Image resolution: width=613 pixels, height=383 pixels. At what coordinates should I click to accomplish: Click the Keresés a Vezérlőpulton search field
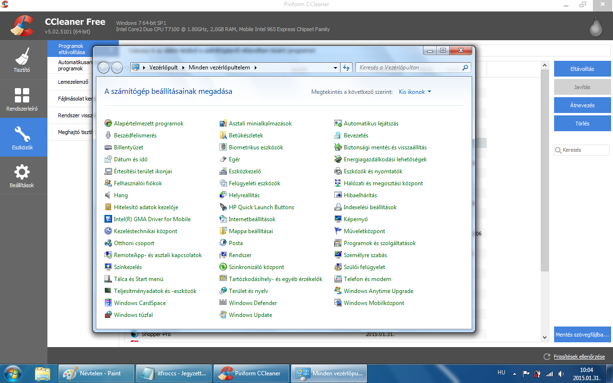click(409, 68)
